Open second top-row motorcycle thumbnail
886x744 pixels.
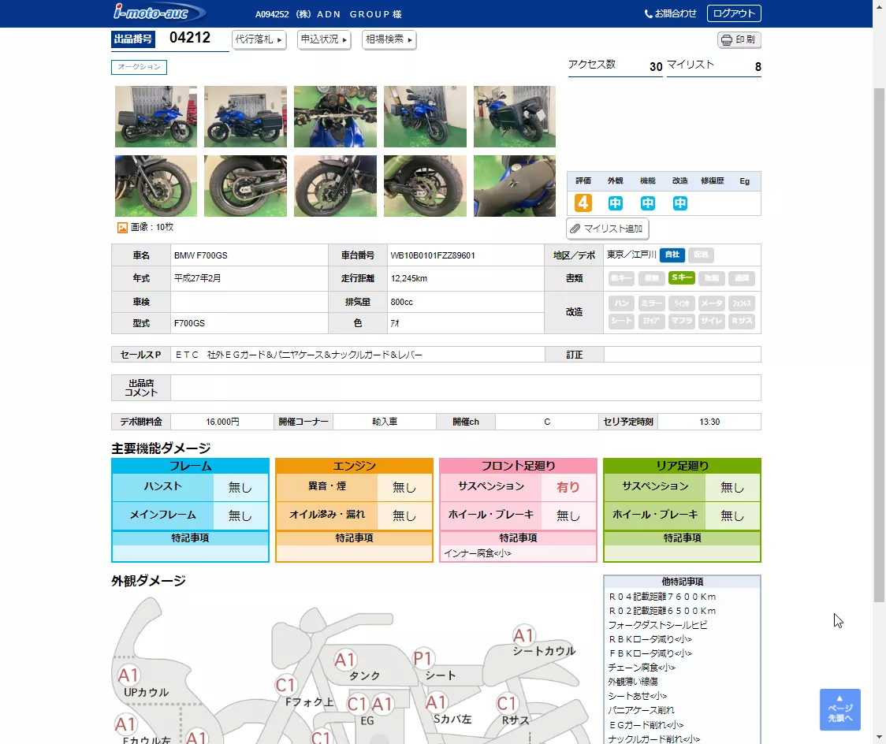(x=245, y=117)
